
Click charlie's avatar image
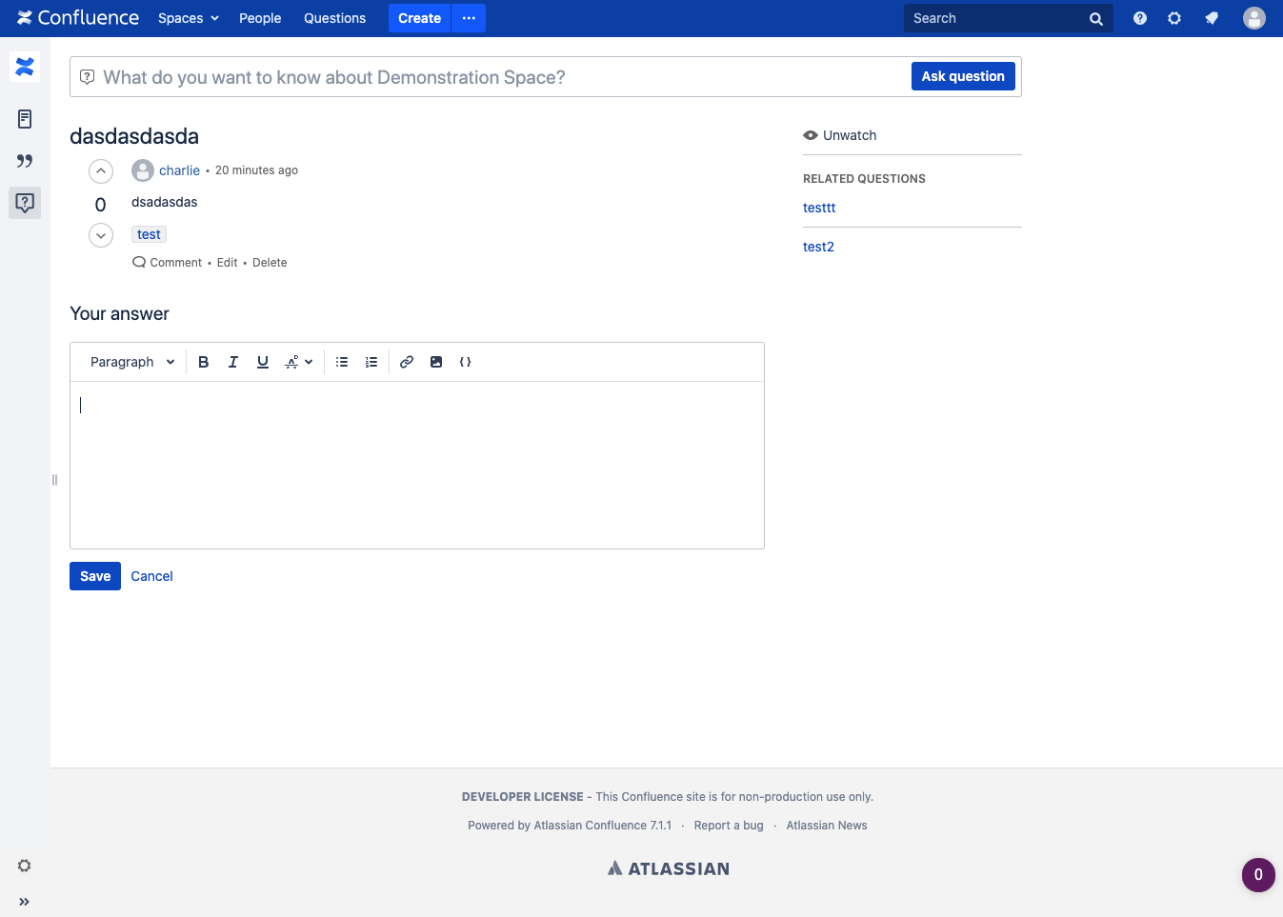[143, 170]
